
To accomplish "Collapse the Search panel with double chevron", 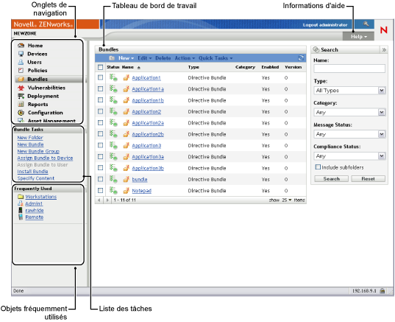I will tap(384, 49).
